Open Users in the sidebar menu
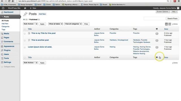The image size is (181, 101). [6, 54]
